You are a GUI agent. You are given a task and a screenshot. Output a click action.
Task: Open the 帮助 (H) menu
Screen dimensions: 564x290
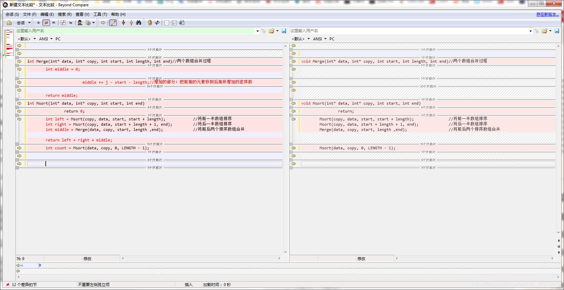[118, 14]
